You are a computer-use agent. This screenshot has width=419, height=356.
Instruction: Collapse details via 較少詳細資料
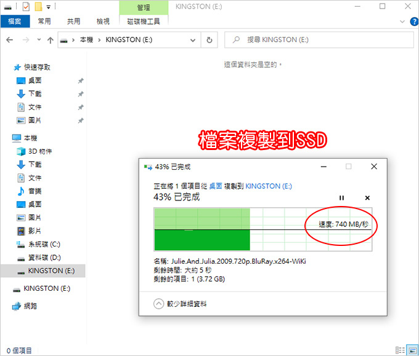[x=180, y=304]
